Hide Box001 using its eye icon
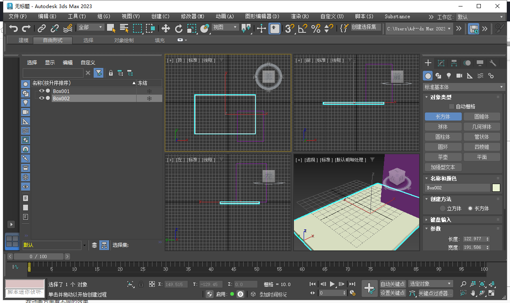This screenshot has width=510, height=303. click(41, 91)
